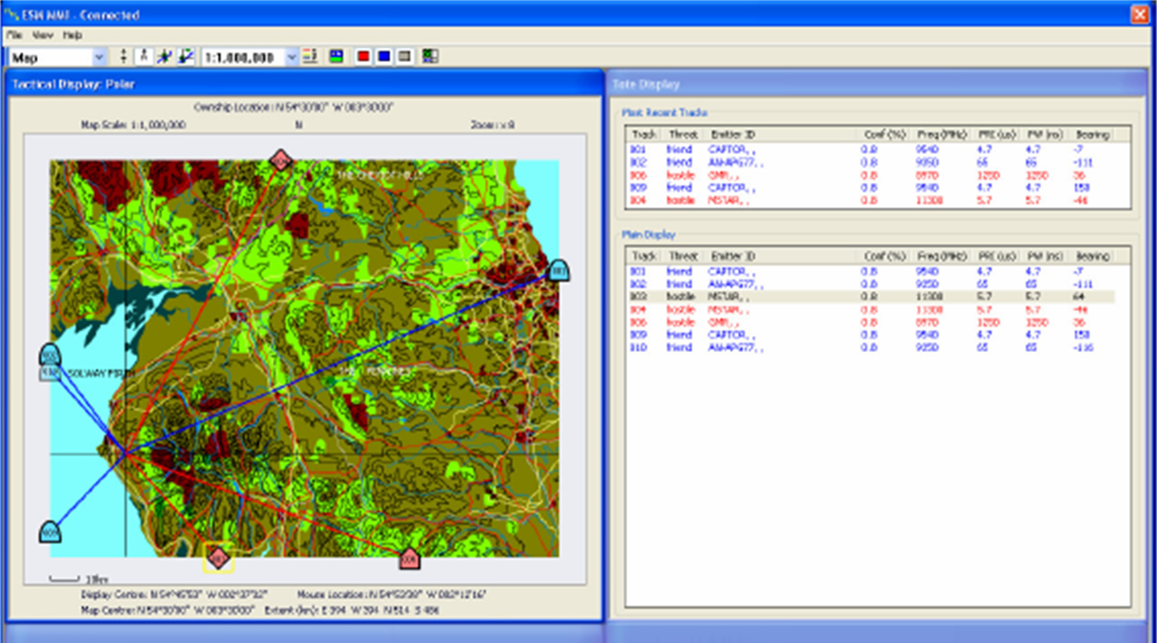The height and width of the screenshot is (643, 1157).
Task: Click the hostile diamond marker at map top
Action: [281, 161]
